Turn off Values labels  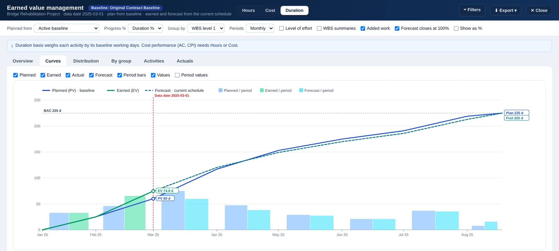[x=153, y=75]
